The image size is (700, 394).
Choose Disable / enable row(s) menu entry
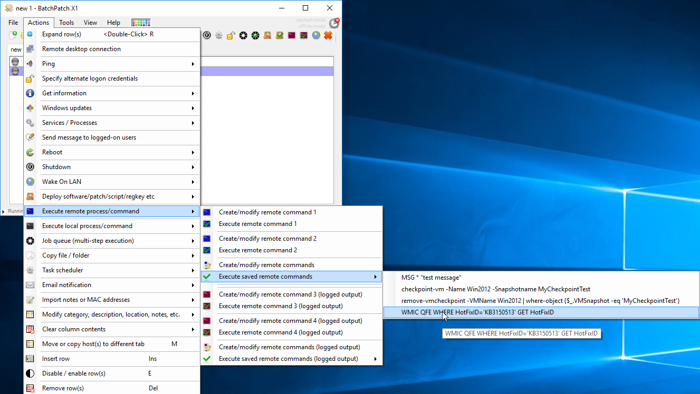click(74, 373)
